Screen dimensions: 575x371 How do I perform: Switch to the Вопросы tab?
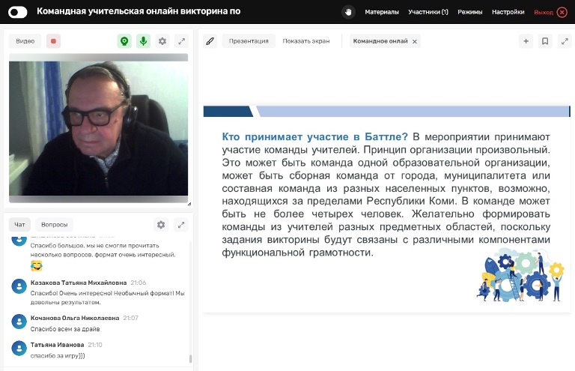pyautogui.click(x=54, y=224)
